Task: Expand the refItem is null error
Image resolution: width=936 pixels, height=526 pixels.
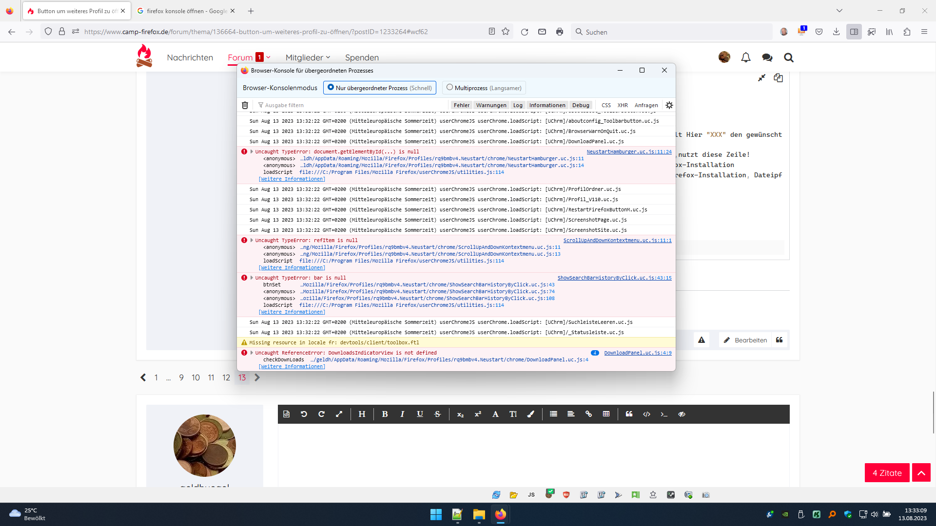Action: click(x=252, y=240)
